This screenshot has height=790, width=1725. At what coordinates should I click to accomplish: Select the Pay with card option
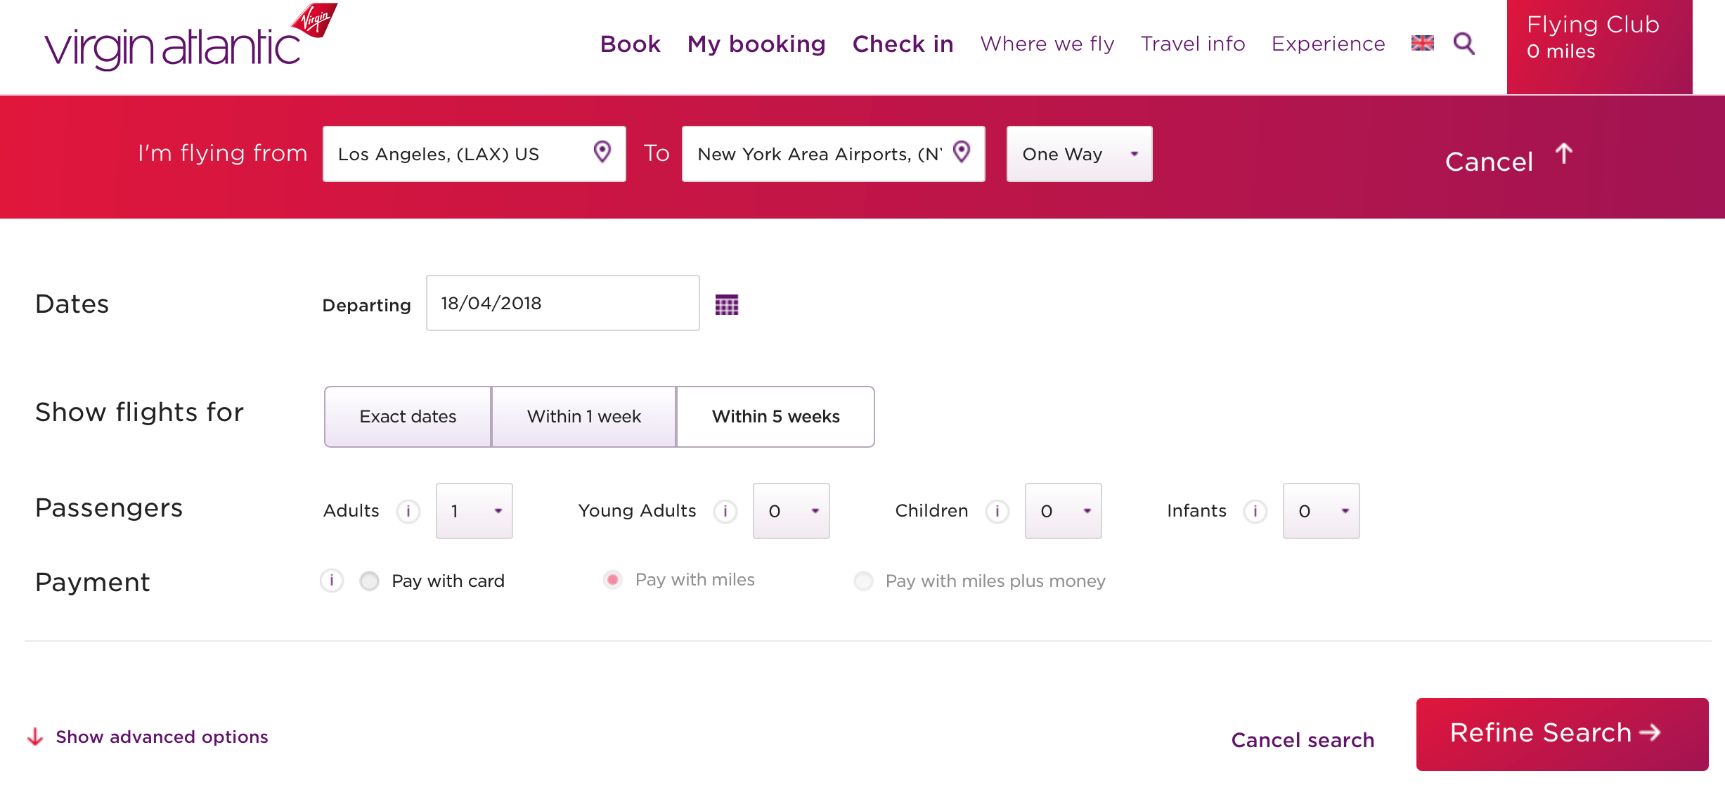[369, 581]
